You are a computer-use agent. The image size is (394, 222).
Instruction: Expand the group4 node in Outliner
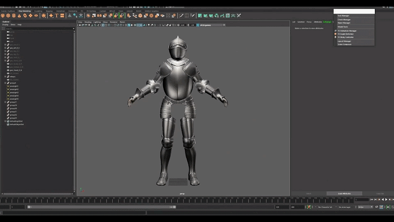tap(5, 83)
